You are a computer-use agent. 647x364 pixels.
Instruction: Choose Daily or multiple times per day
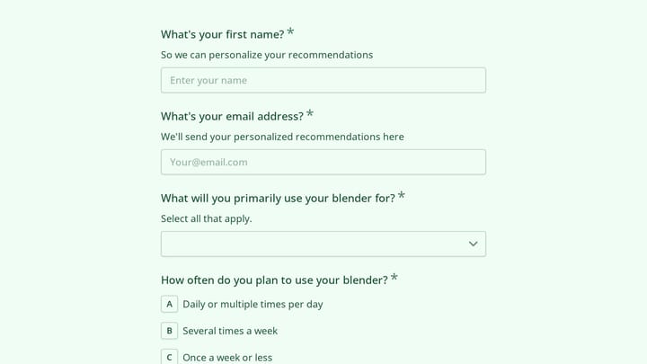pos(253,304)
